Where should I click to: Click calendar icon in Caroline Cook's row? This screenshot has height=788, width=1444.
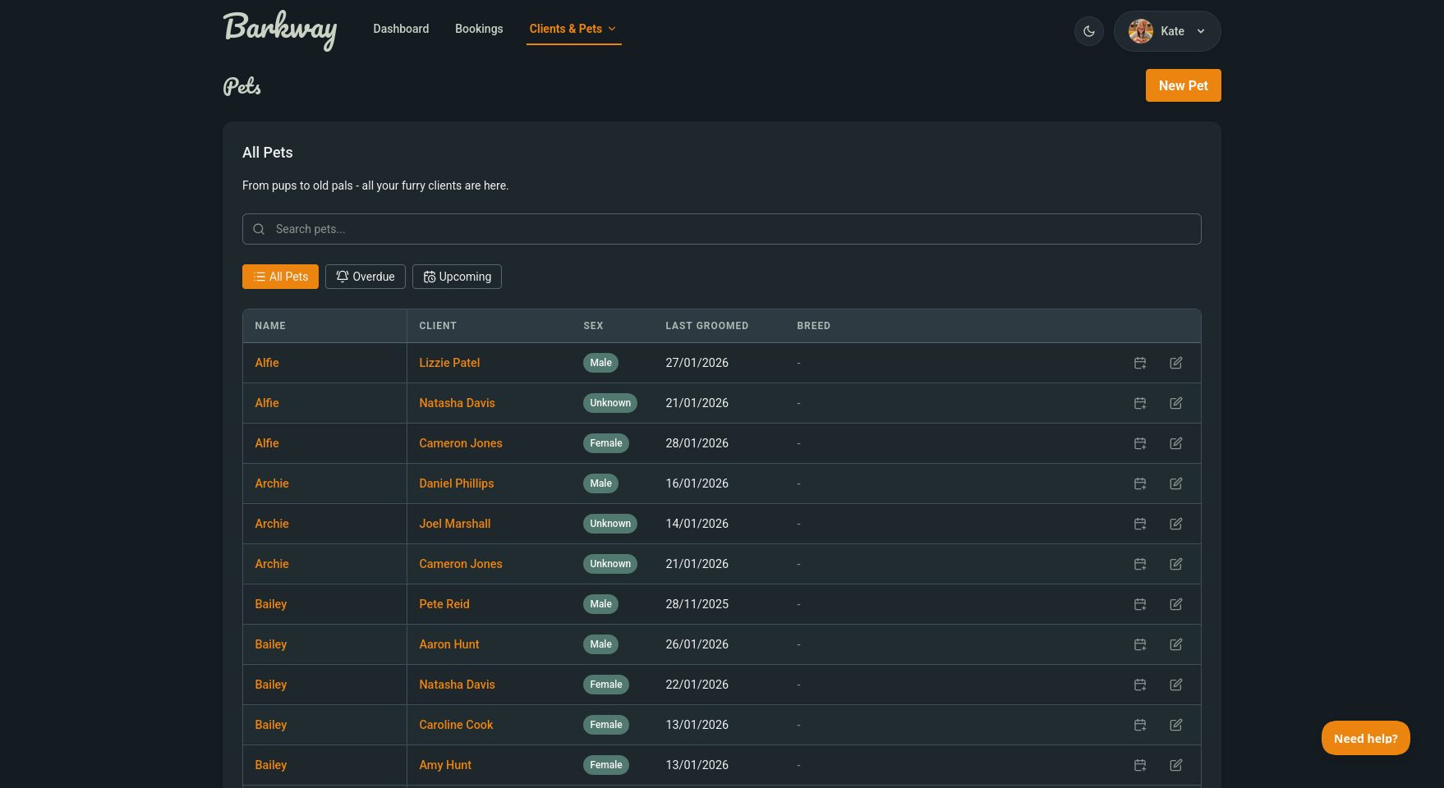tap(1140, 725)
